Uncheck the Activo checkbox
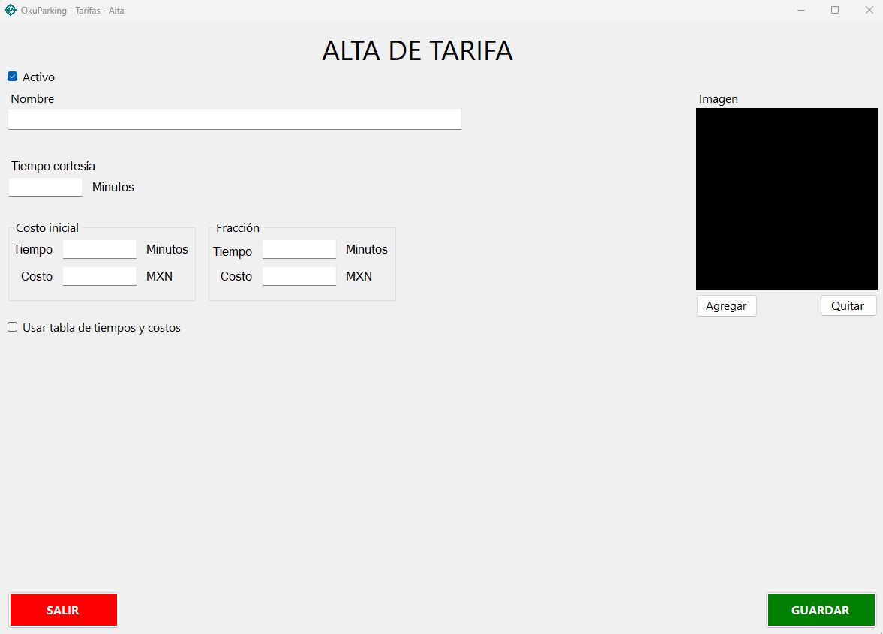The height and width of the screenshot is (634, 883). point(13,77)
